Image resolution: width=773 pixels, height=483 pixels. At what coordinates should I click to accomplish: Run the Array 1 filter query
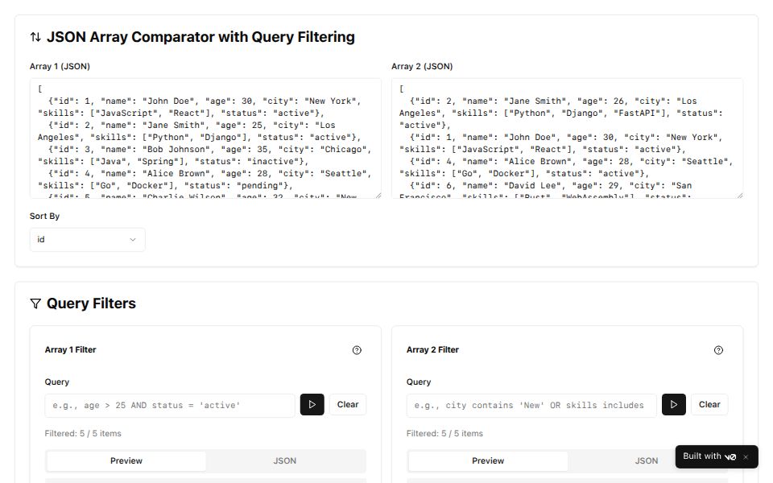point(312,404)
